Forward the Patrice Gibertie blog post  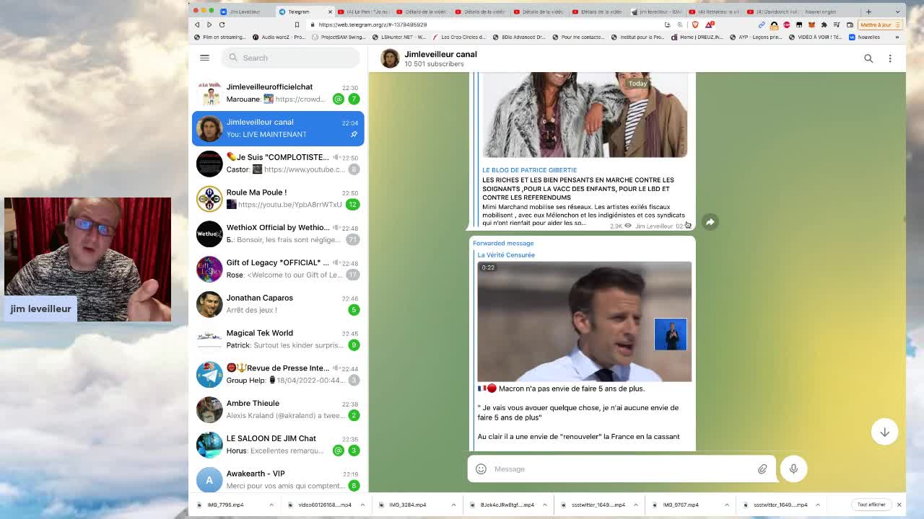coord(710,222)
